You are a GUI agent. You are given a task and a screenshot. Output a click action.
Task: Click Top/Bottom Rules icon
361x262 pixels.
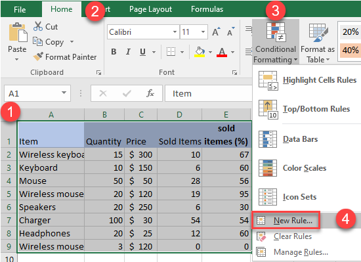tap(268, 110)
